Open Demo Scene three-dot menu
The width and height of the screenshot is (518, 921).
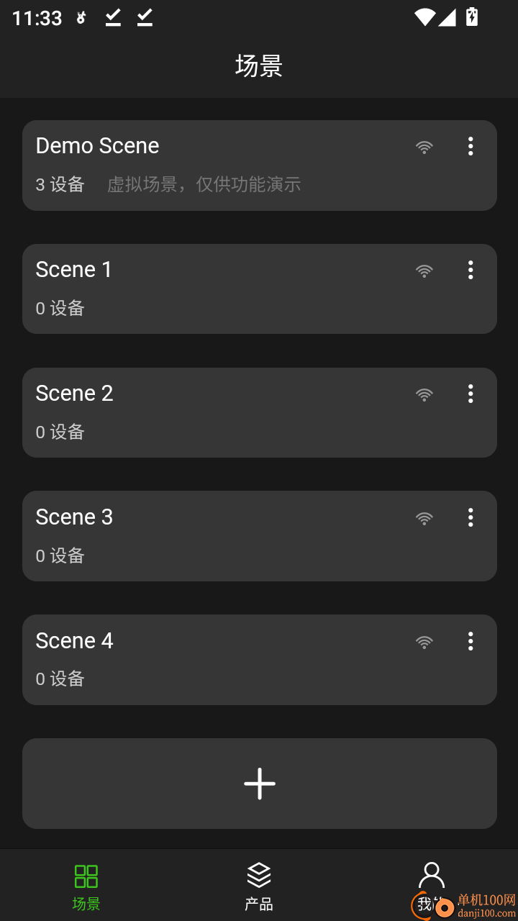471,146
